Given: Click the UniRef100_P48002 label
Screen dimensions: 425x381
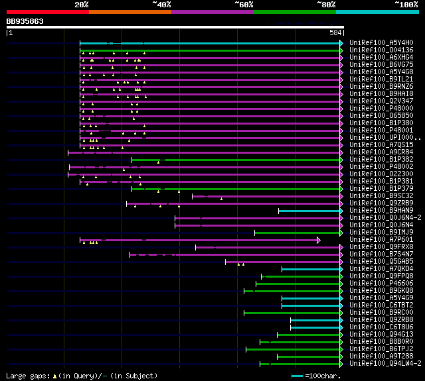Looking at the screenshot, I should pyautogui.click(x=381, y=167).
